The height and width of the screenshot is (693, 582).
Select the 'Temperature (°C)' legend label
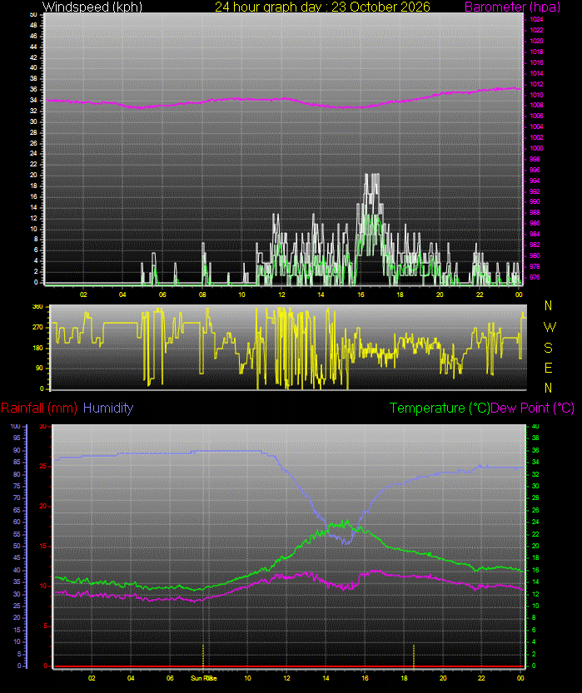tap(440, 408)
